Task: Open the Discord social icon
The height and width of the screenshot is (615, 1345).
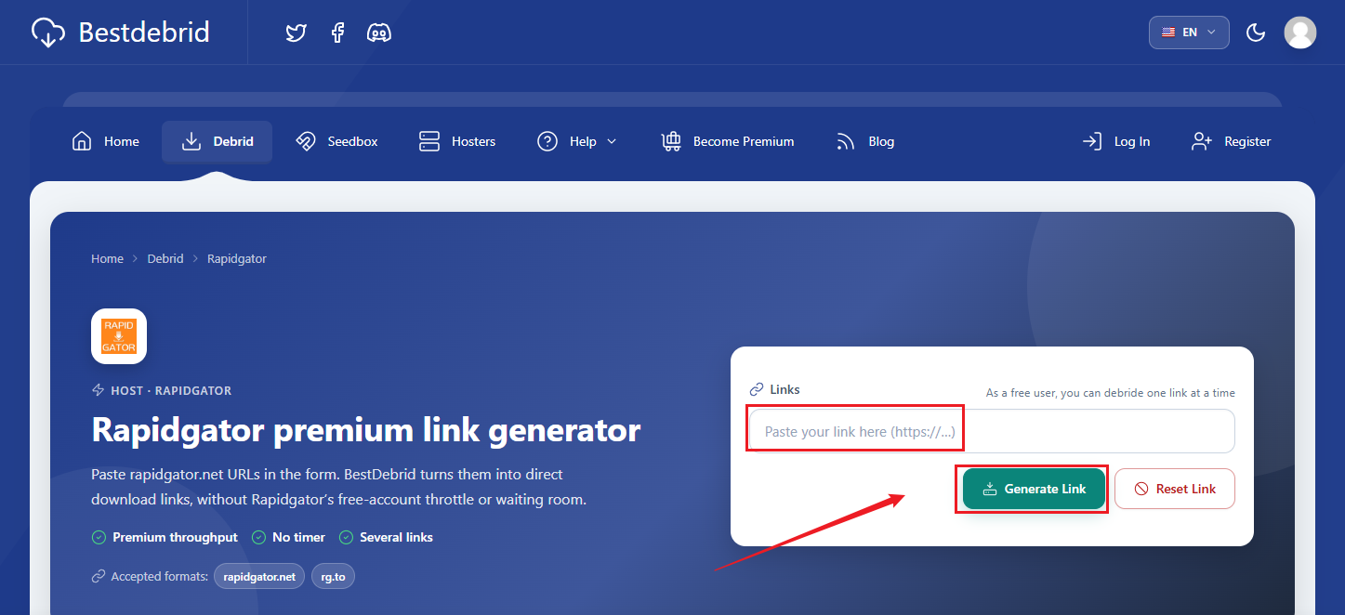Action: 379,33
